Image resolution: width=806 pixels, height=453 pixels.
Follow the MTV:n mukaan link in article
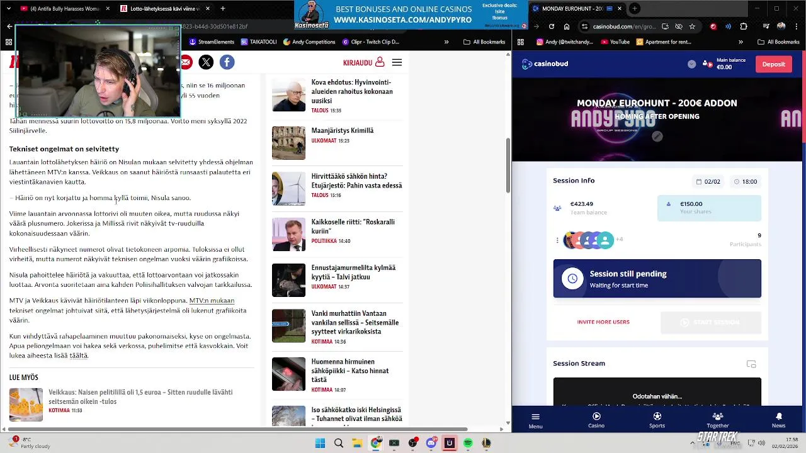[212, 301]
